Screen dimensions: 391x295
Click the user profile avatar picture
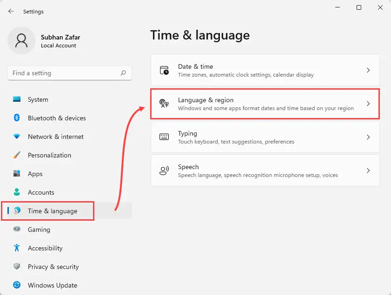[x=21, y=40]
